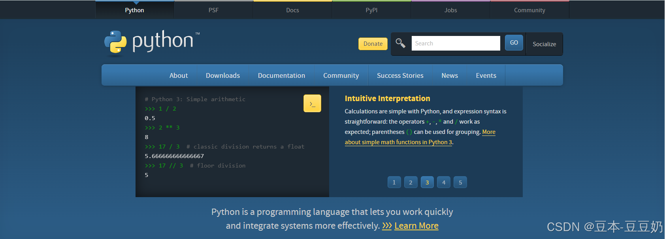The image size is (665, 239).
Task: Click the output '5.666666666666667'
Action: pos(174,156)
